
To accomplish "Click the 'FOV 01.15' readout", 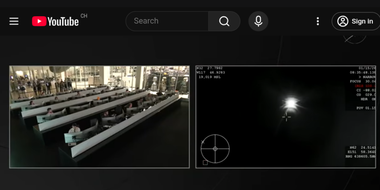I will tap(366, 108).
